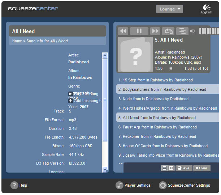The width and height of the screenshot is (221, 195).
Task: Save the current playlist
Action: pos(183,168)
